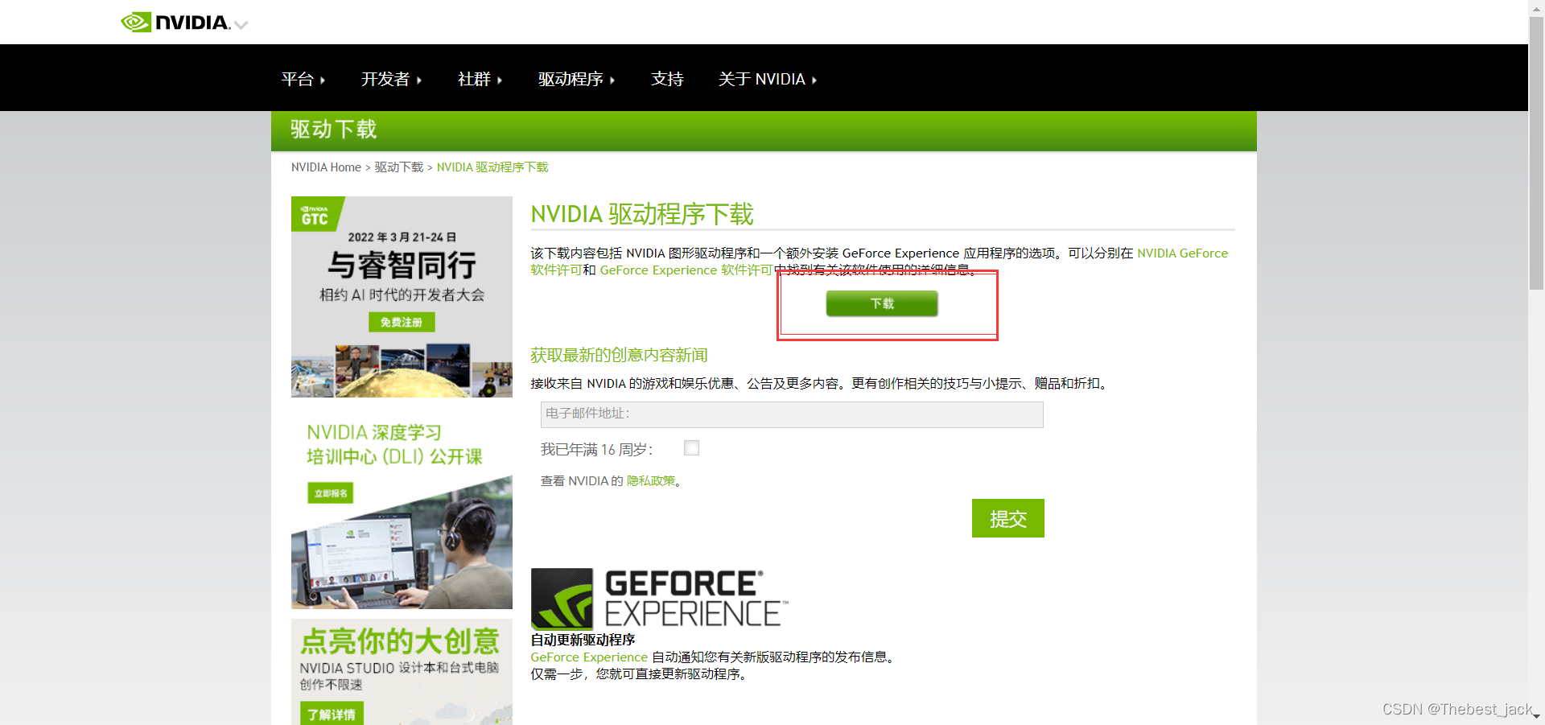The height and width of the screenshot is (725, 1545).
Task: Open the 社群 menu
Action: pos(480,79)
